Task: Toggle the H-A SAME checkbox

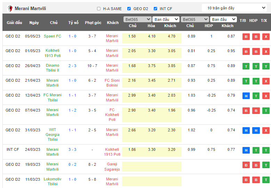Action: 99,9
